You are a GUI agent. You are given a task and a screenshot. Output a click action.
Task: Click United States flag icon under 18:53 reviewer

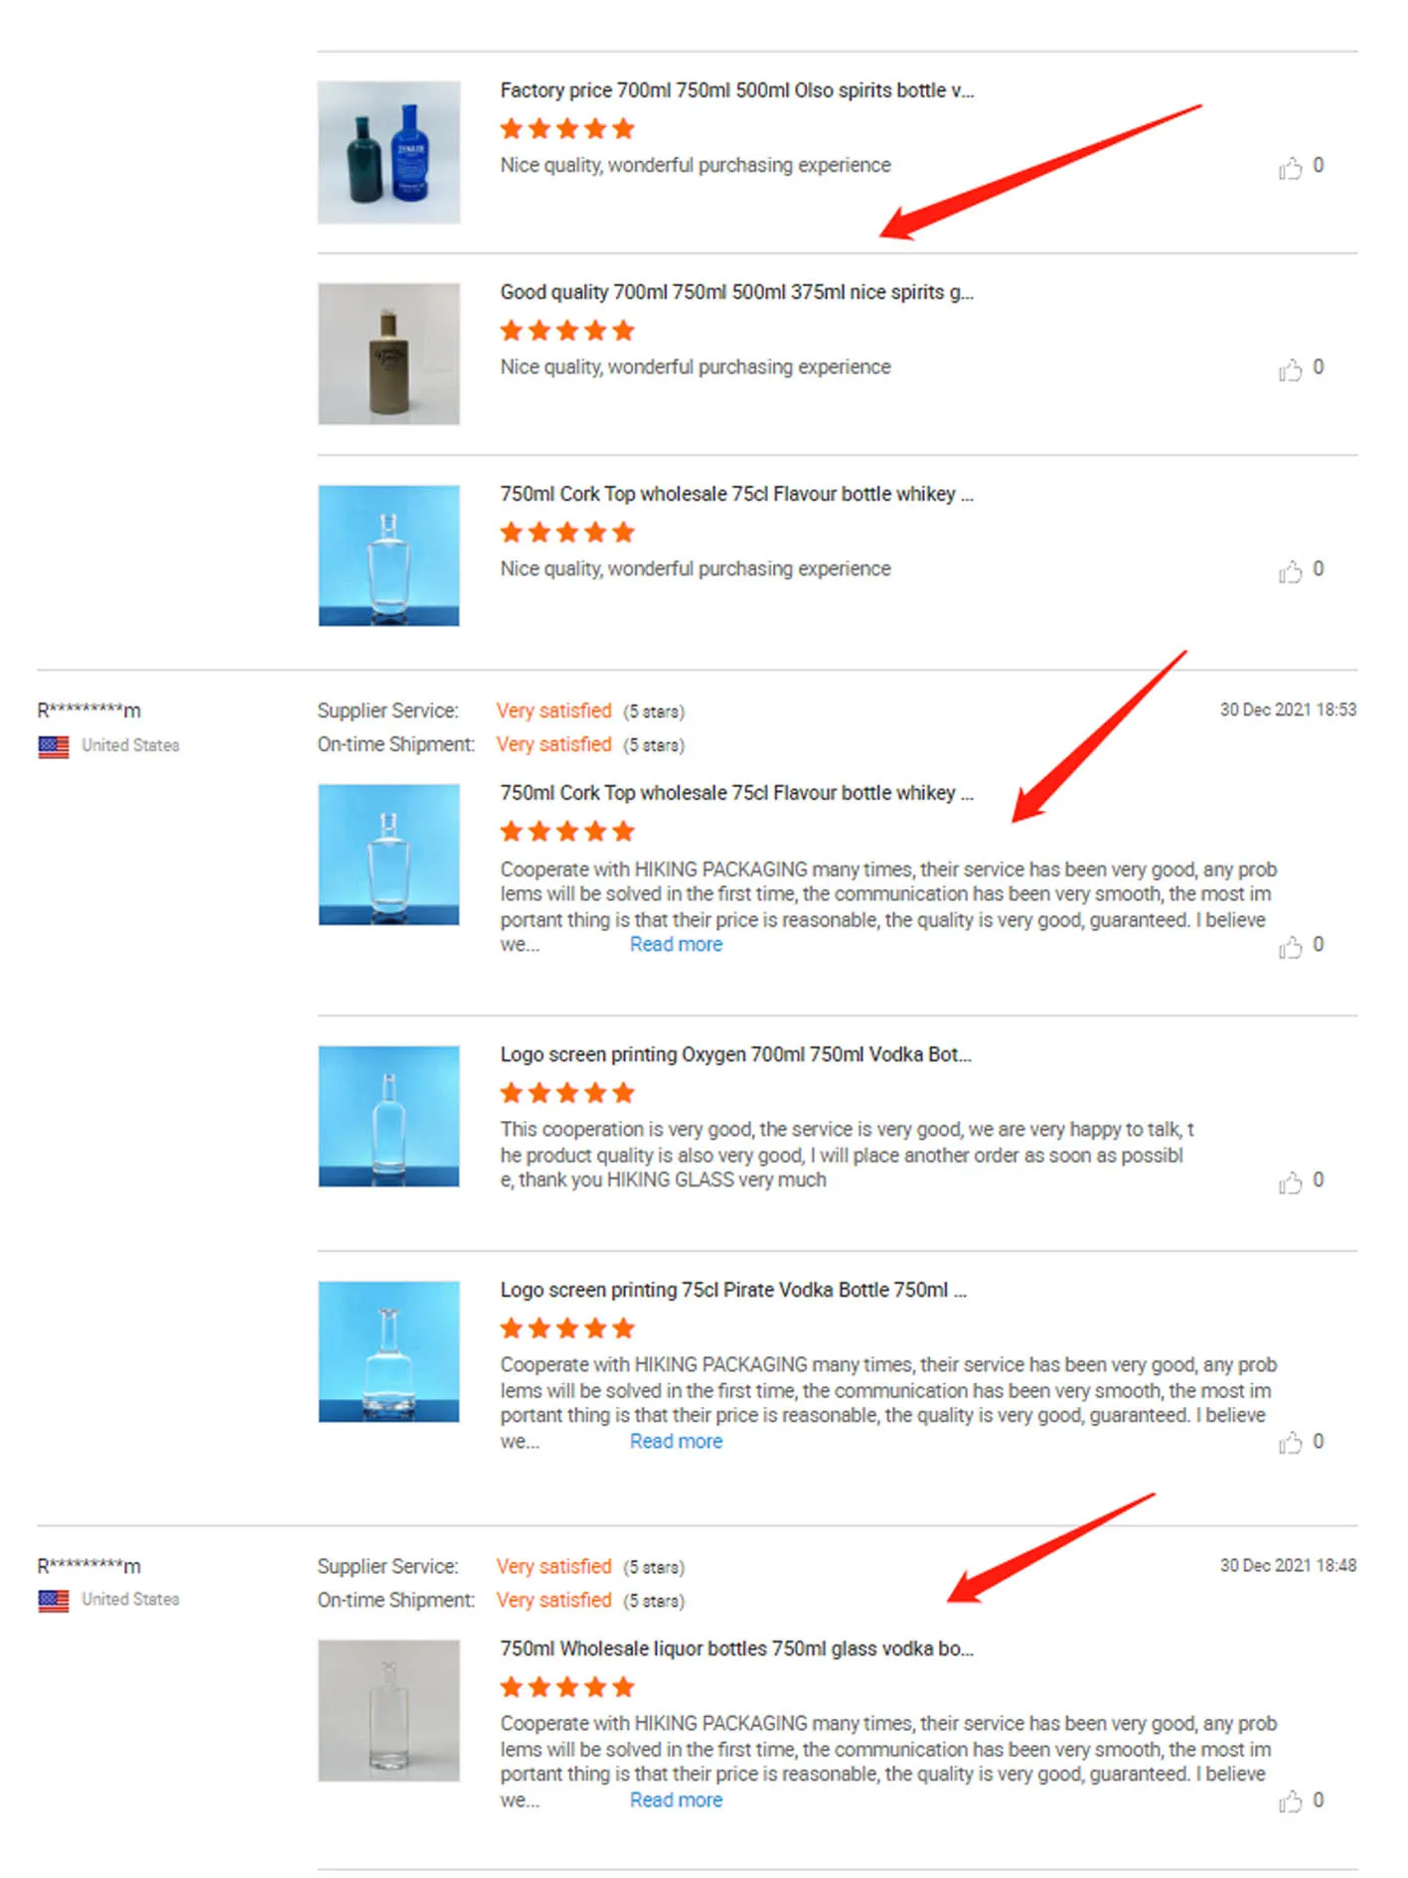click(x=54, y=746)
